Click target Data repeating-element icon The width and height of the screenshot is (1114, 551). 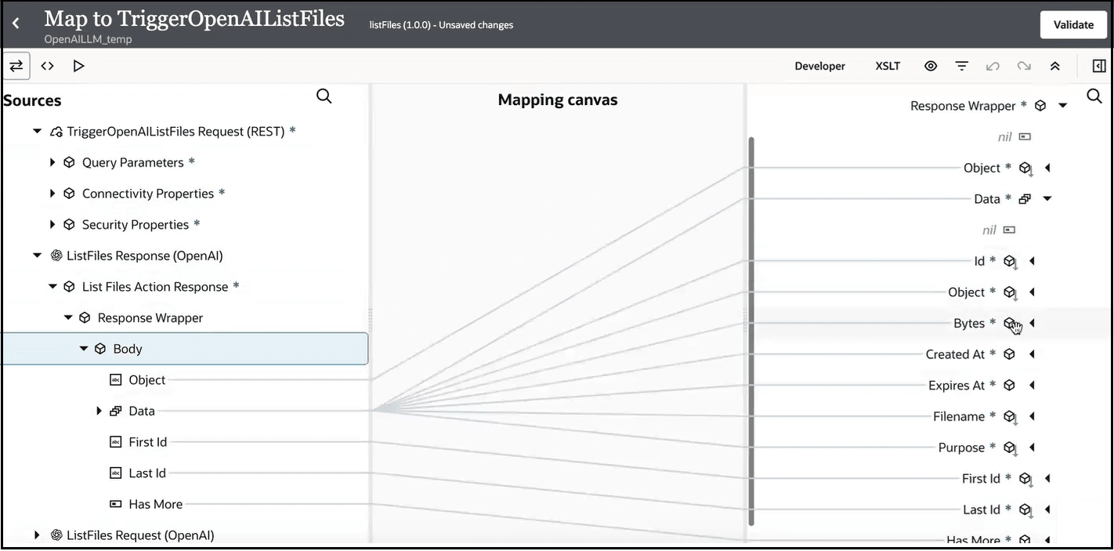(x=1025, y=199)
